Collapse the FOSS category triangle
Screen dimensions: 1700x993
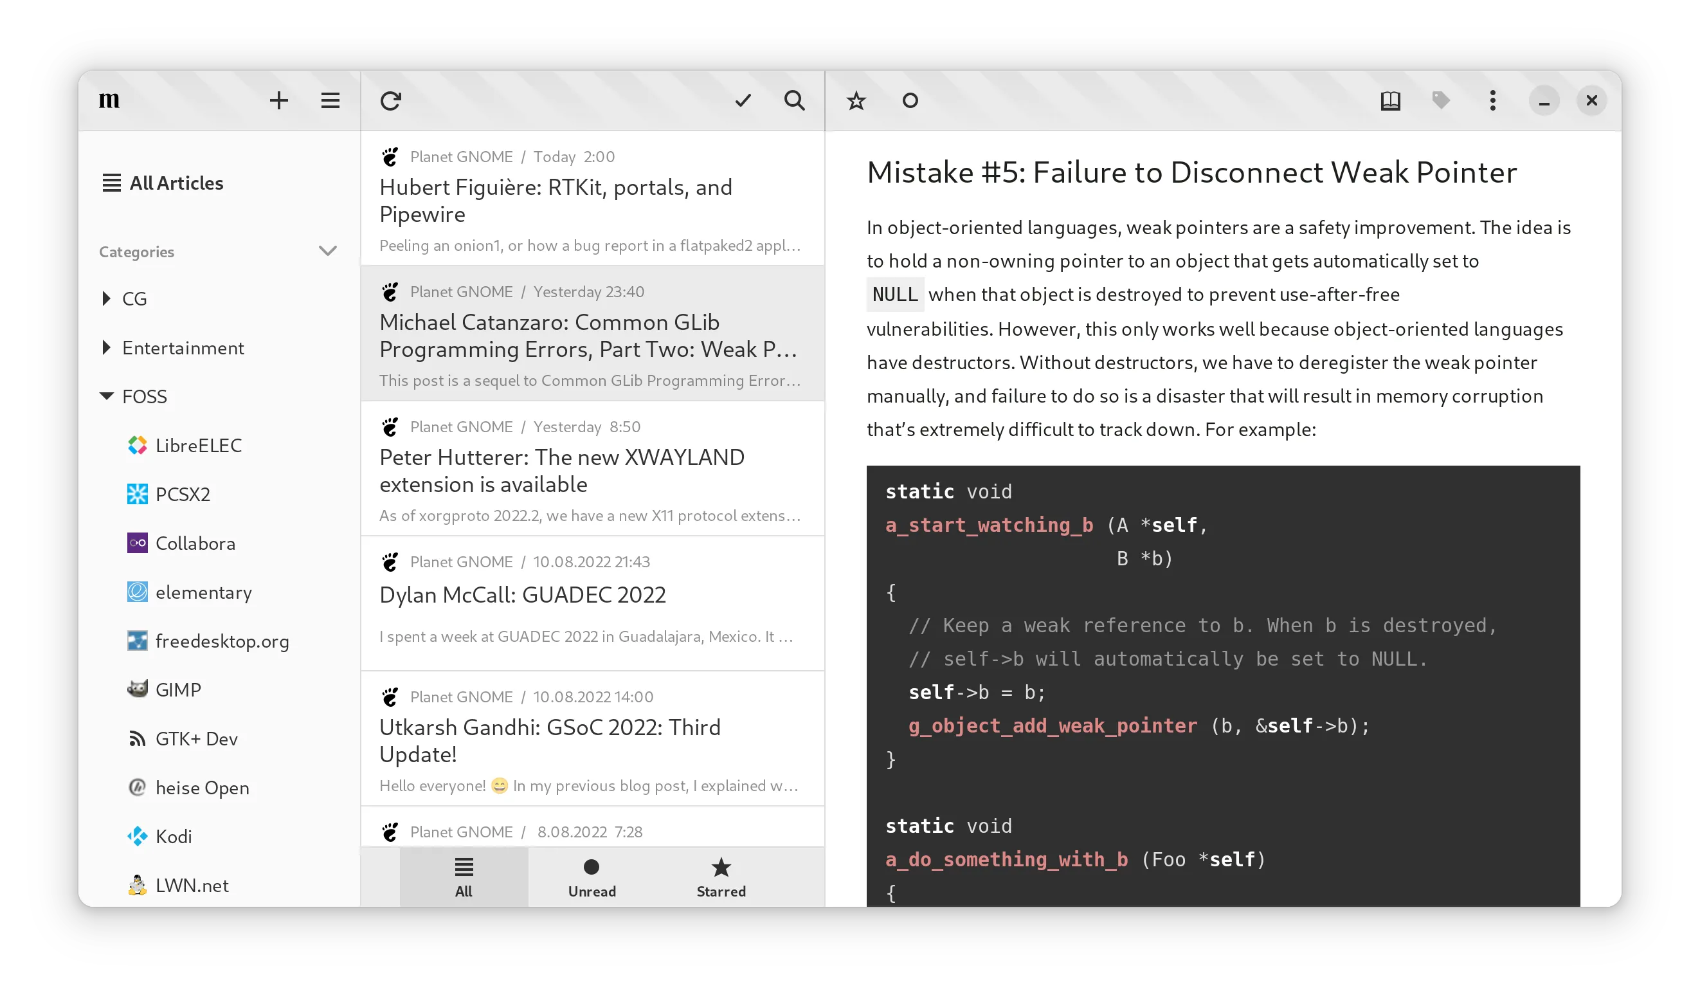tap(106, 396)
